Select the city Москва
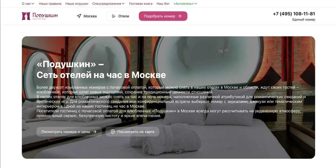 (x=87, y=16)
